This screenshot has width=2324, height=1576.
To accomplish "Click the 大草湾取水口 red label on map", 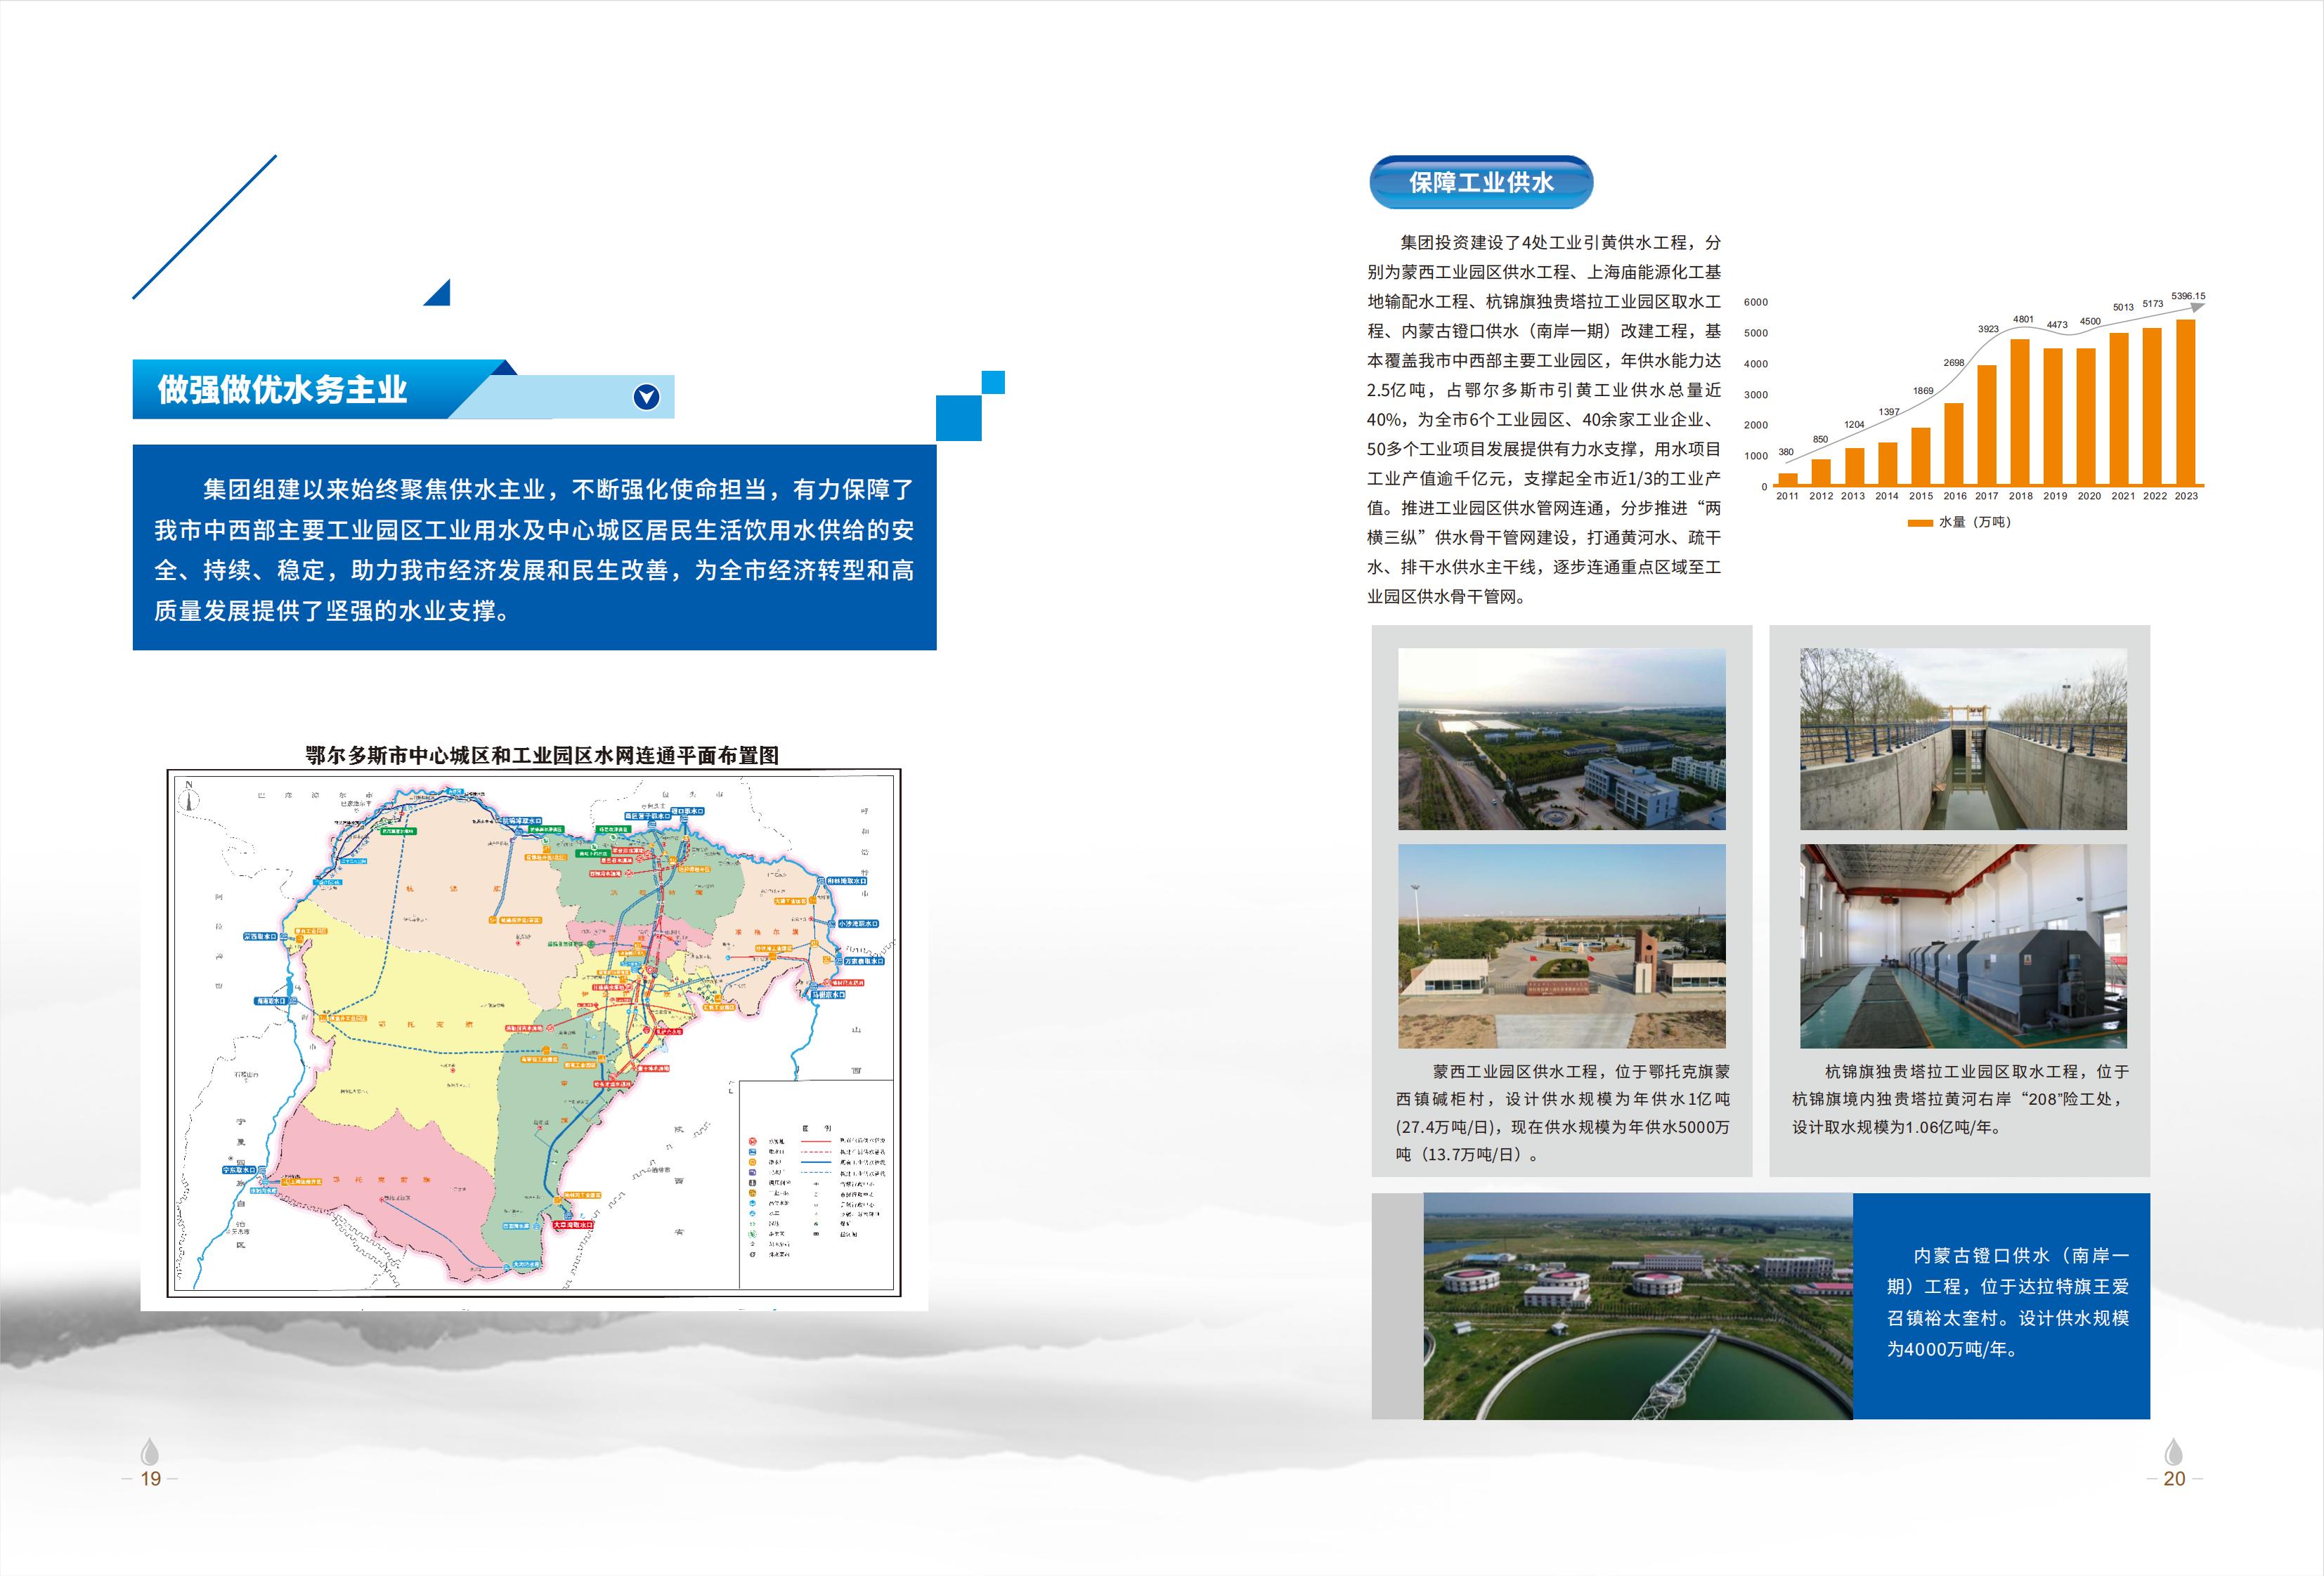I will coord(573,1224).
